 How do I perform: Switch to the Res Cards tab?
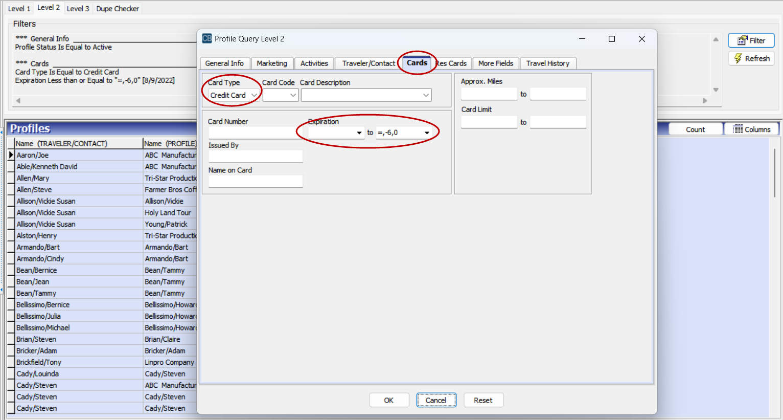452,63
